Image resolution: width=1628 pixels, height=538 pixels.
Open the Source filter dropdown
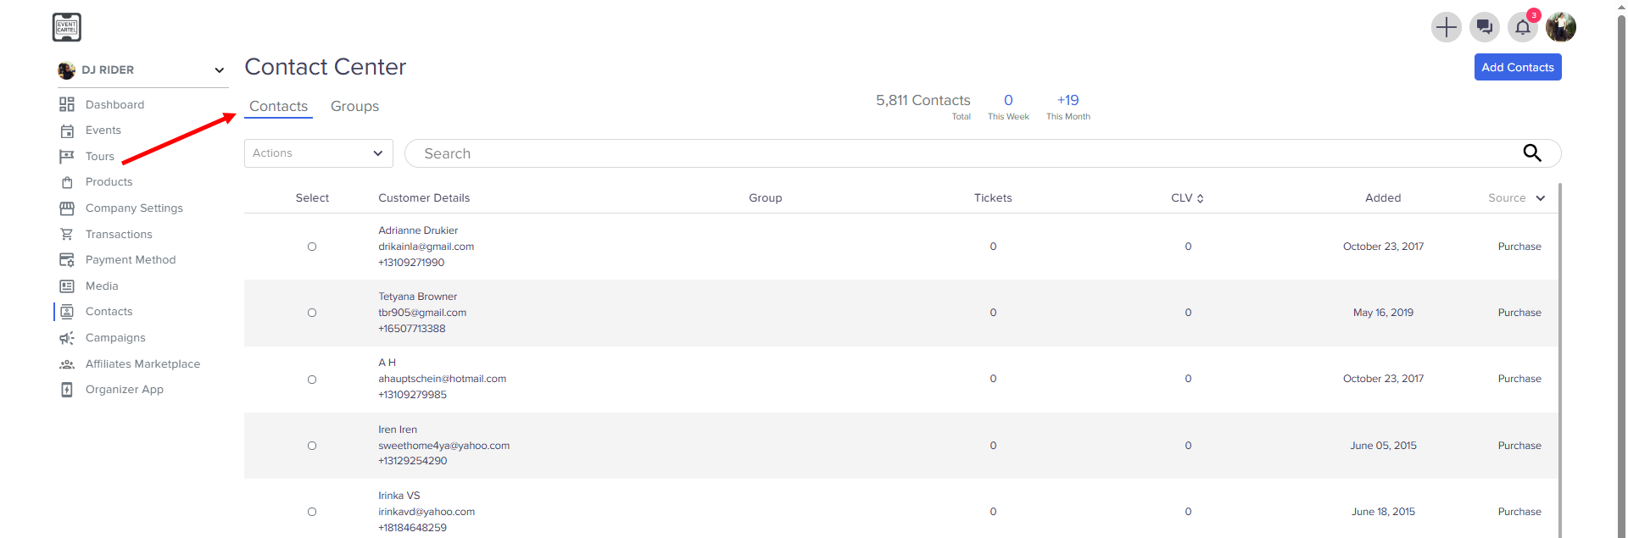click(x=1516, y=198)
